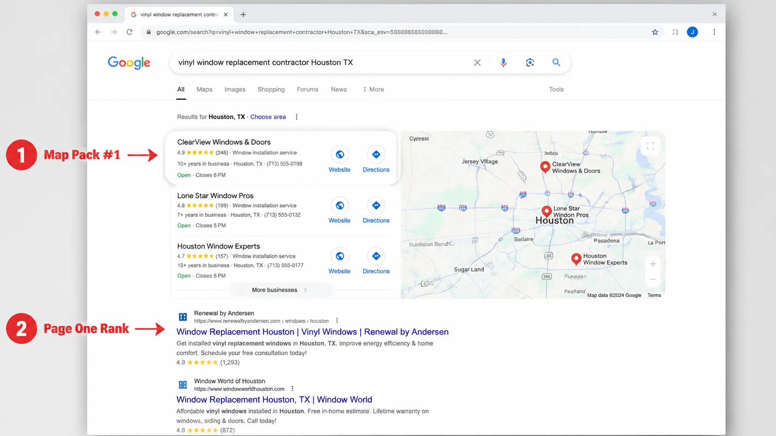Open the Google logo homepage
Screen dimensions: 776x436
click(129, 63)
